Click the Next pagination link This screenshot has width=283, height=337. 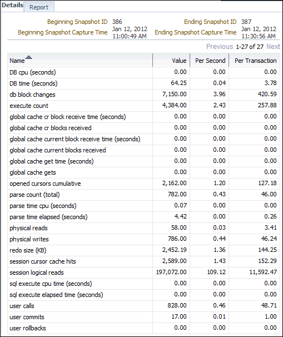(273, 46)
